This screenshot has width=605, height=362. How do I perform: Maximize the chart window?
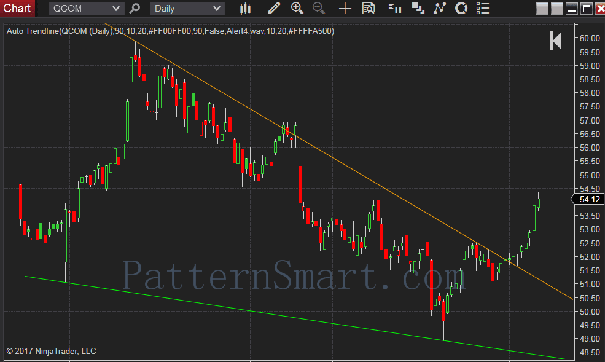click(x=587, y=9)
